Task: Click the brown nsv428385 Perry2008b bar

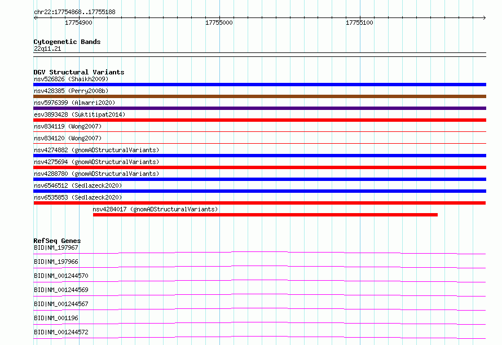Action: (x=259, y=96)
